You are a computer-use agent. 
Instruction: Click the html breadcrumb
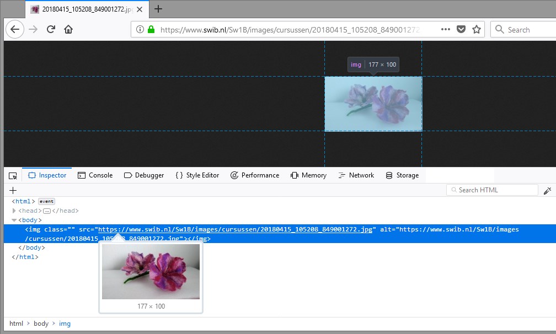(16, 324)
